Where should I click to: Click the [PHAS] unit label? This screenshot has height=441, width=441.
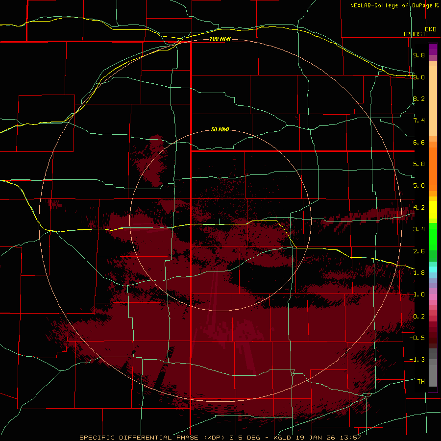coord(414,34)
